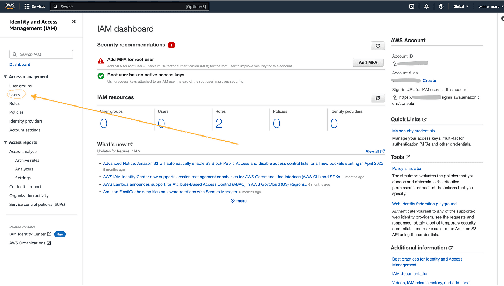Open the AWS Organizations console link
This screenshot has width=504, height=286.
27,243
